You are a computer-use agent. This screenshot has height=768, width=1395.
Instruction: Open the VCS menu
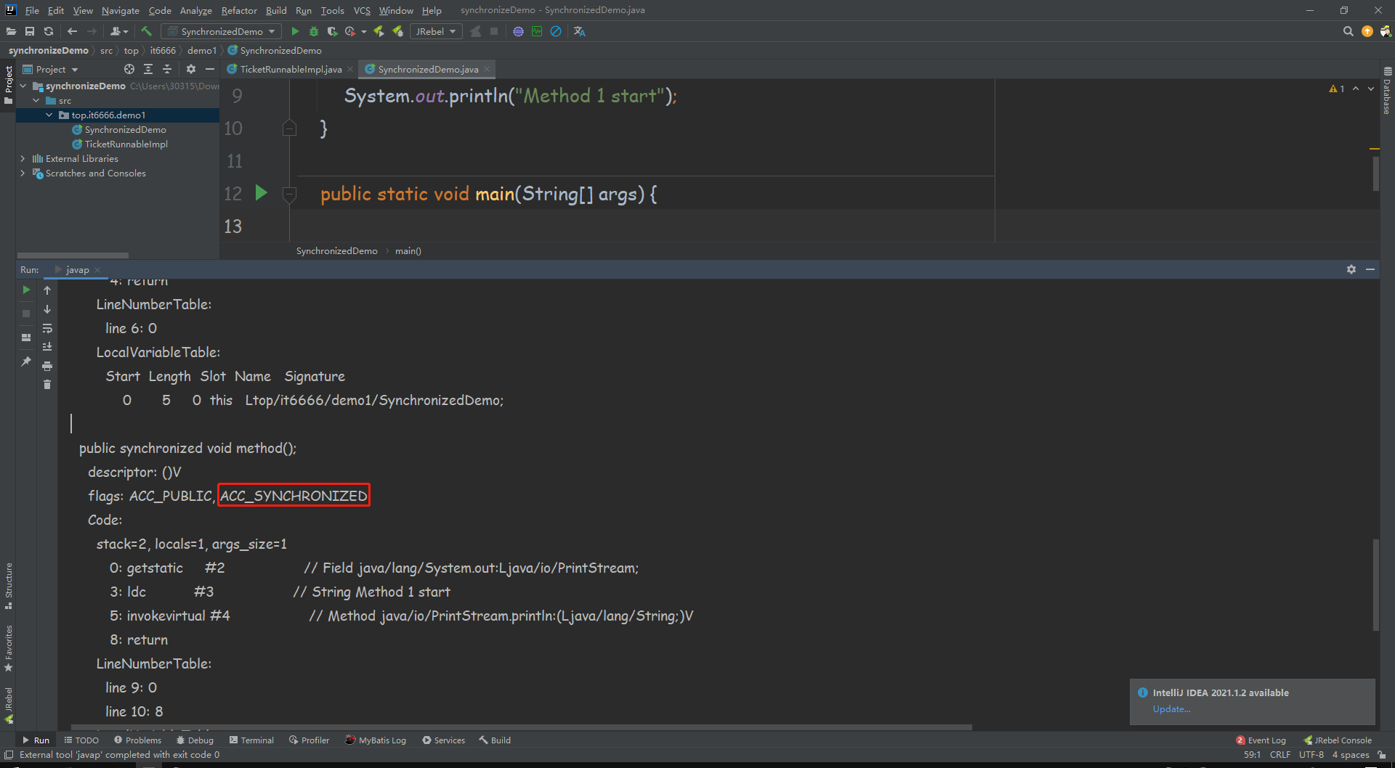362,10
